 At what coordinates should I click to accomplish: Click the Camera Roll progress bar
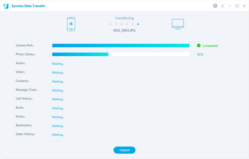click(x=121, y=46)
